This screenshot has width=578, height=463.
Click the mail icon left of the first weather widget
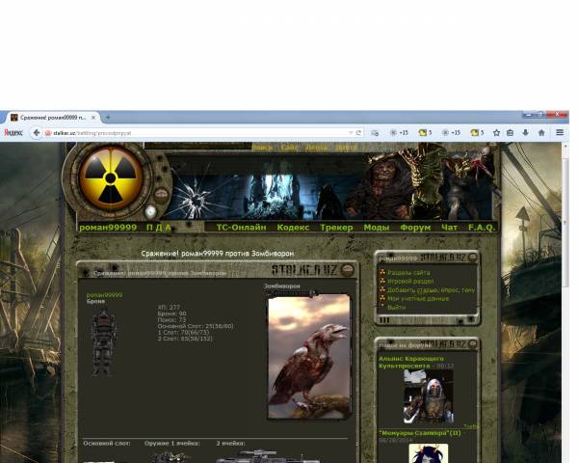point(375,133)
